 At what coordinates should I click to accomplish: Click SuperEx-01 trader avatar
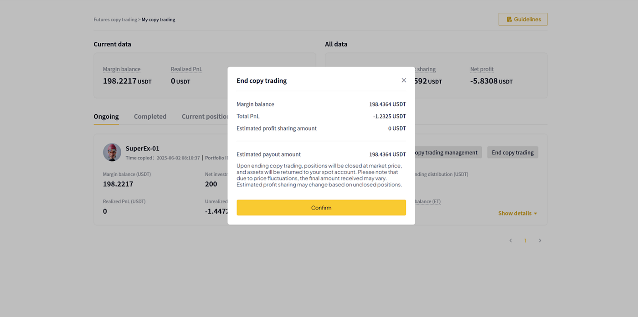coord(112,152)
